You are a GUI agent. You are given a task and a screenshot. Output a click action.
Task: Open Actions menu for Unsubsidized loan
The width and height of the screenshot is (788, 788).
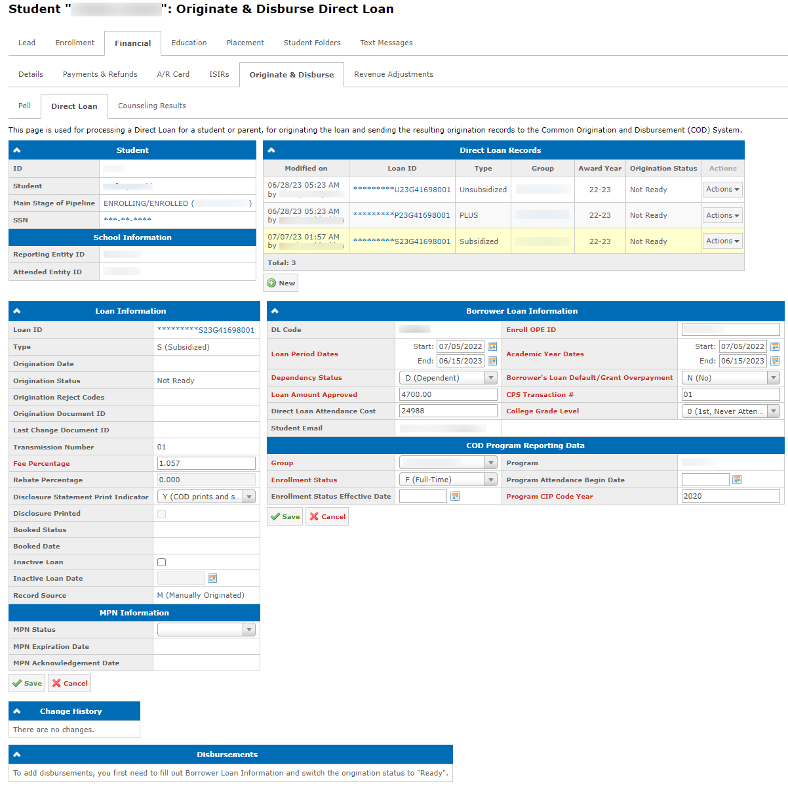pos(722,190)
